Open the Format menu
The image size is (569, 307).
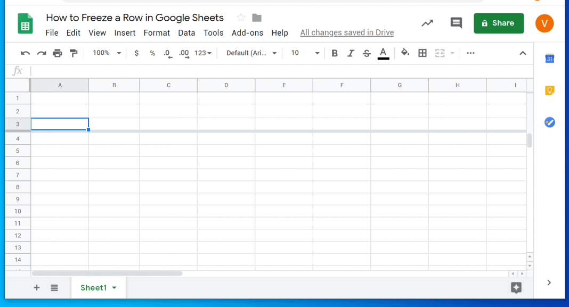156,32
